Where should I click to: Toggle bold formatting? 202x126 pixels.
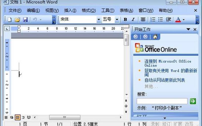pos(125,19)
